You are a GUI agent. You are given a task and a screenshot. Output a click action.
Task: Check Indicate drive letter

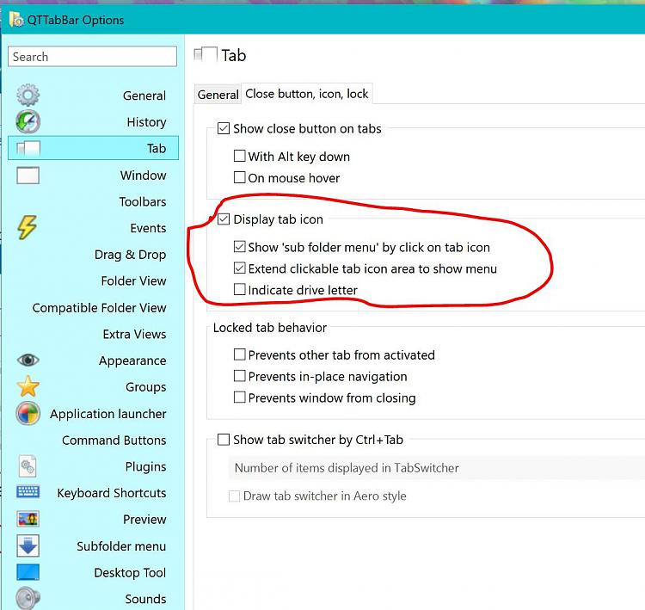[x=239, y=289]
